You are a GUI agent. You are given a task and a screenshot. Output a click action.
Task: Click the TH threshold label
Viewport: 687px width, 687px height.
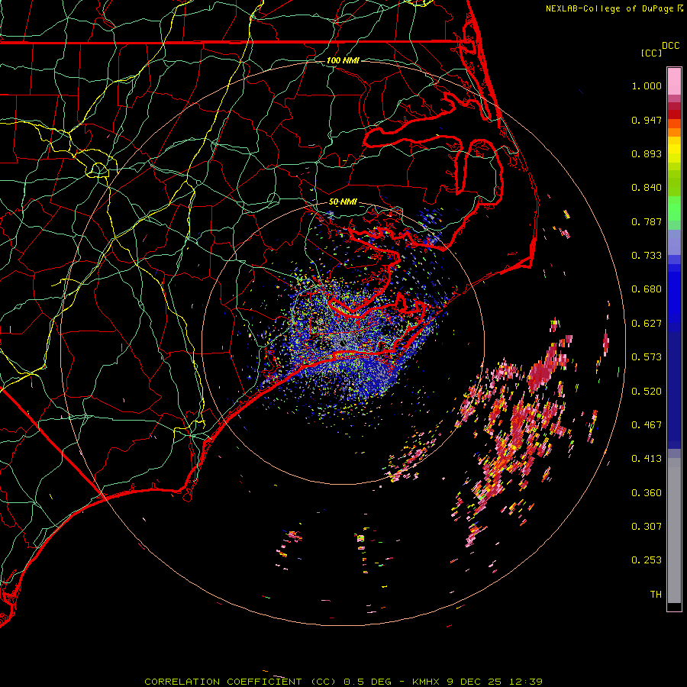pos(656,595)
